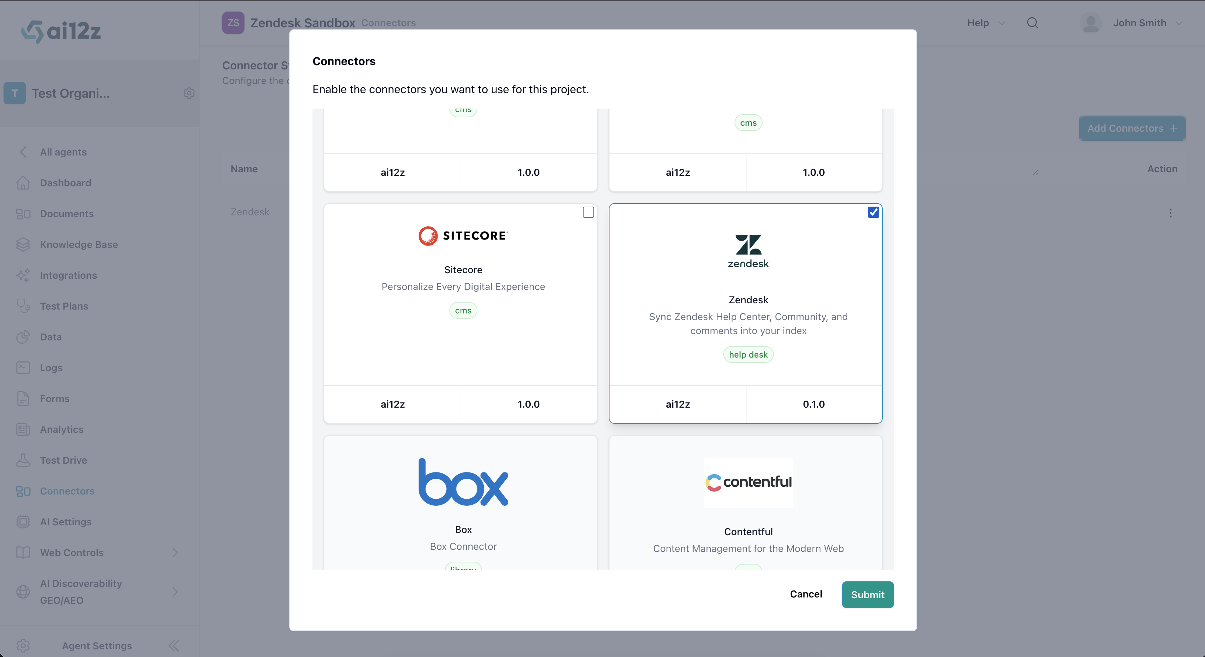Cancel the Connectors dialog
This screenshot has width=1205, height=657.
pyautogui.click(x=806, y=594)
